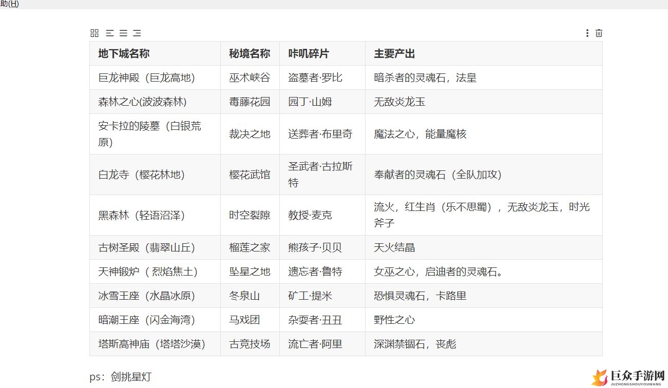Click the cell 暗杀者的灵魂石，法皇
668x388 pixels.
(484, 77)
